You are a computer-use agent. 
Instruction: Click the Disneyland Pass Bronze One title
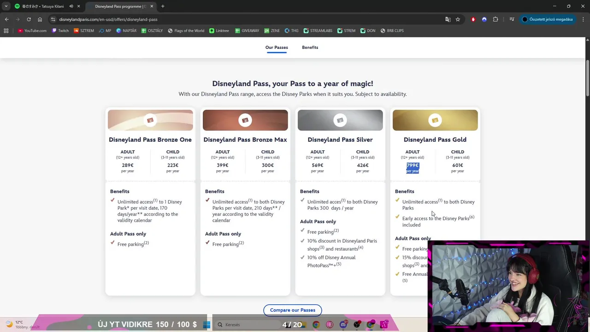(x=150, y=140)
